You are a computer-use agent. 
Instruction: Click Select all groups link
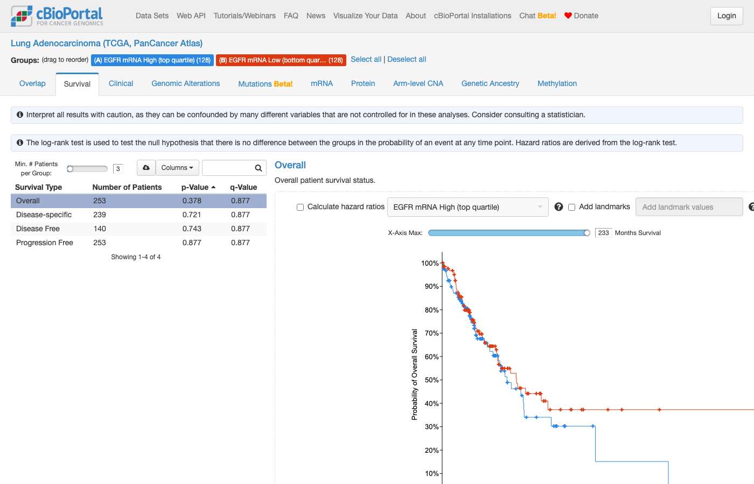pyautogui.click(x=366, y=59)
